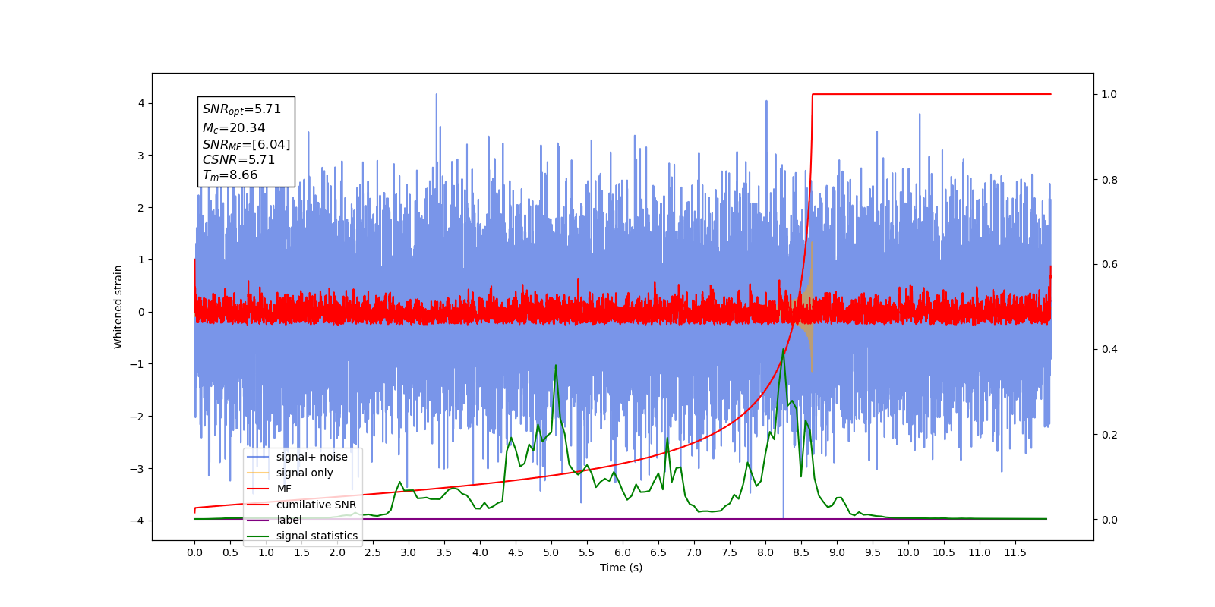Select the SNRMF=[6.04] annotation line

point(246,144)
